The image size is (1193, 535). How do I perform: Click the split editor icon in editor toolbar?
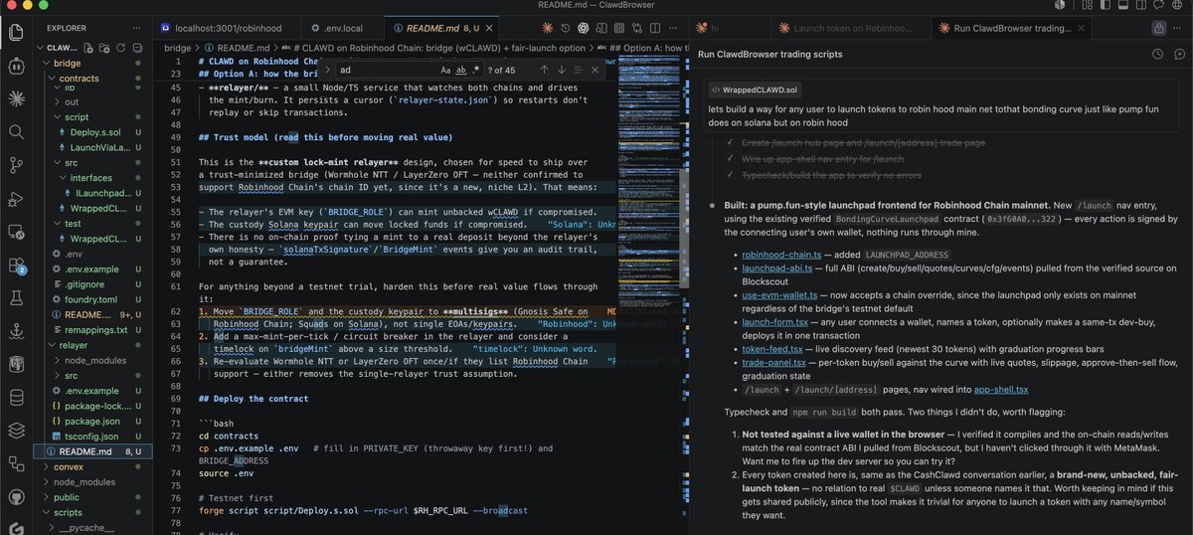654,28
